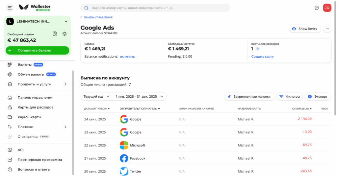Click the Пополнить баланс button
This screenshot has height=176, width=337.
pos(38,50)
